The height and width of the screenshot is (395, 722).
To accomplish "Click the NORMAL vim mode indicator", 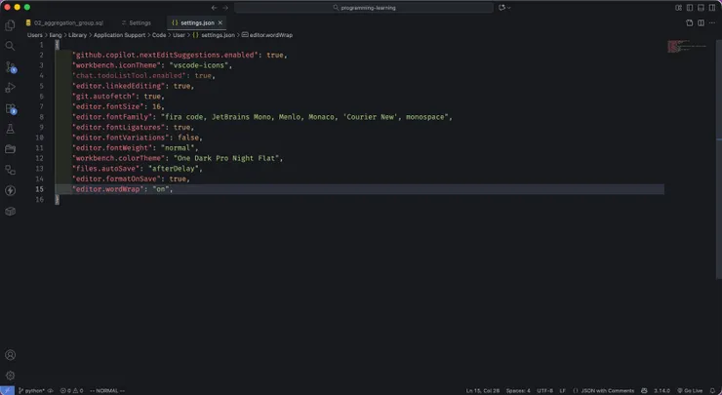I will (106, 390).
